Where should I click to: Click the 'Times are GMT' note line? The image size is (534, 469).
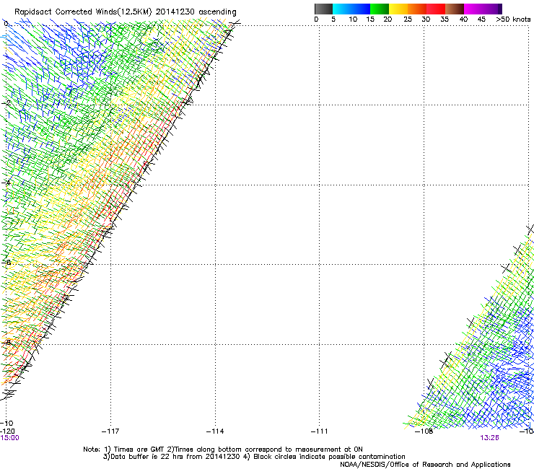(223, 450)
